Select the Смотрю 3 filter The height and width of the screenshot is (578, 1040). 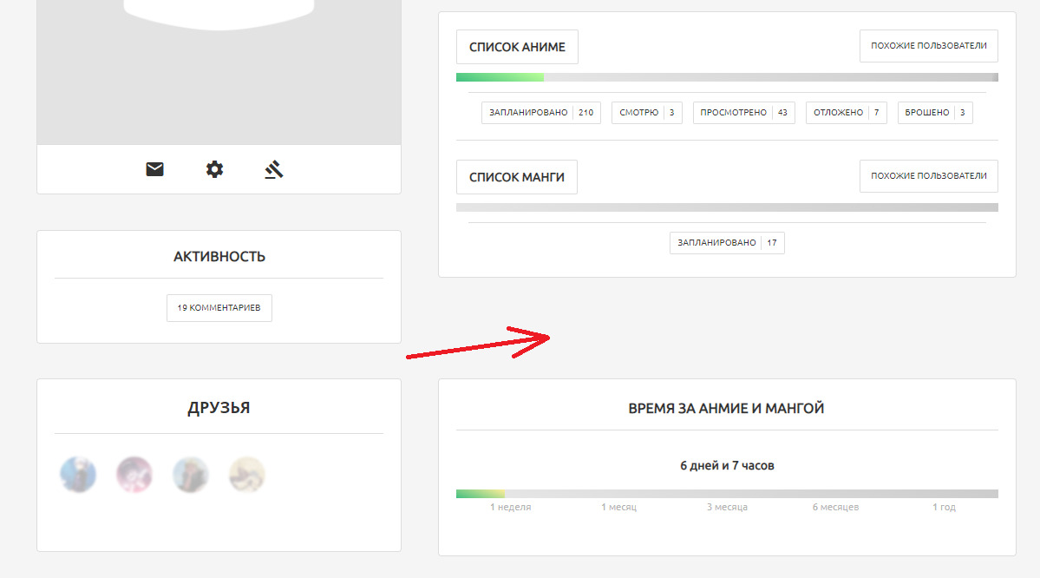(x=646, y=113)
